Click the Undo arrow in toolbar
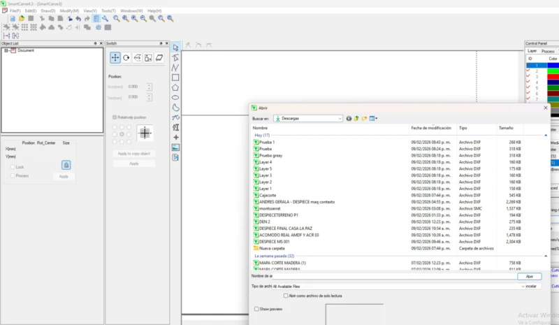559x325 pixels. [x=78, y=19]
